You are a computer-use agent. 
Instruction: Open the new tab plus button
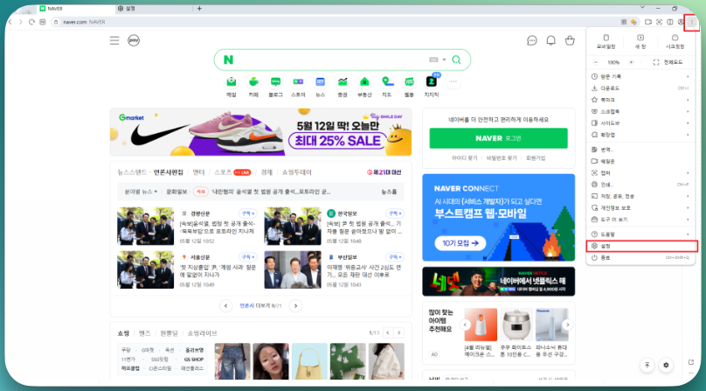[x=199, y=8]
